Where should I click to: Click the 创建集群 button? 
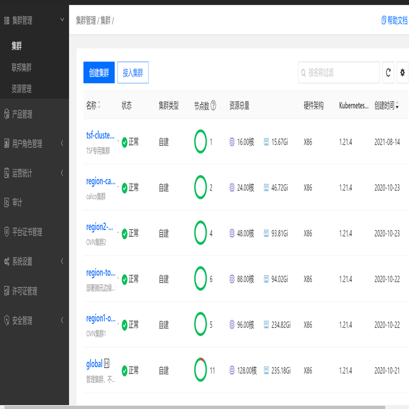(x=99, y=73)
